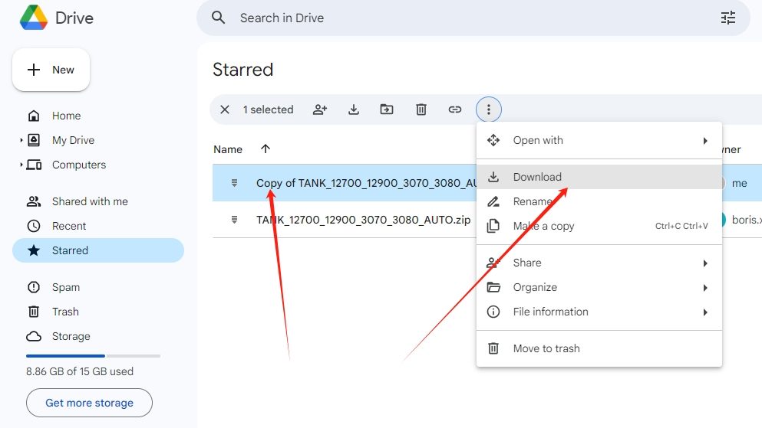Select Move to trash menu entry

coord(546,348)
